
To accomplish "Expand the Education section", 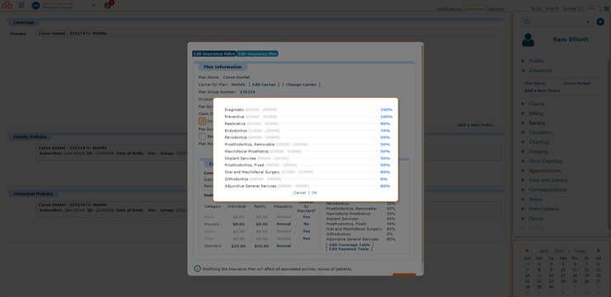I will click(540, 132).
